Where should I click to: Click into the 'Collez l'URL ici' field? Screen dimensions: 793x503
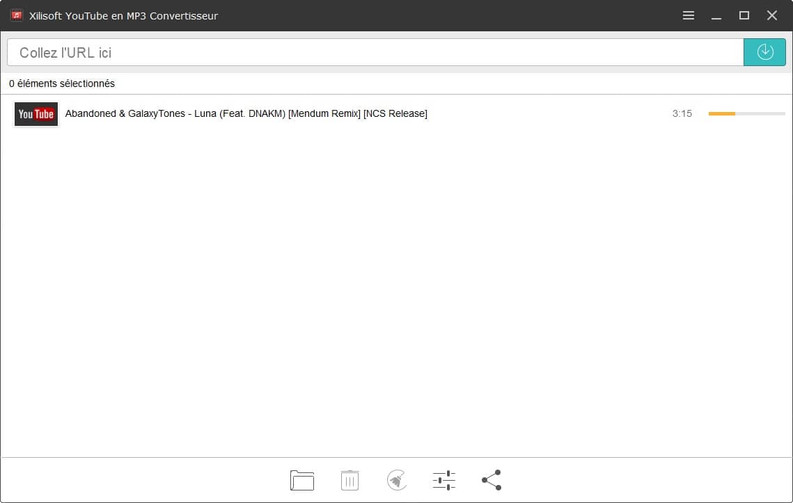pos(375,52)
